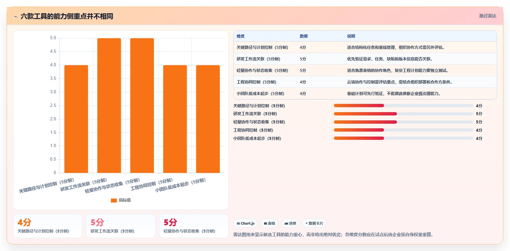The width and height of the screenshot is (510, 251).
Task: Click the Chart.js chip
Action: (246, 223)
